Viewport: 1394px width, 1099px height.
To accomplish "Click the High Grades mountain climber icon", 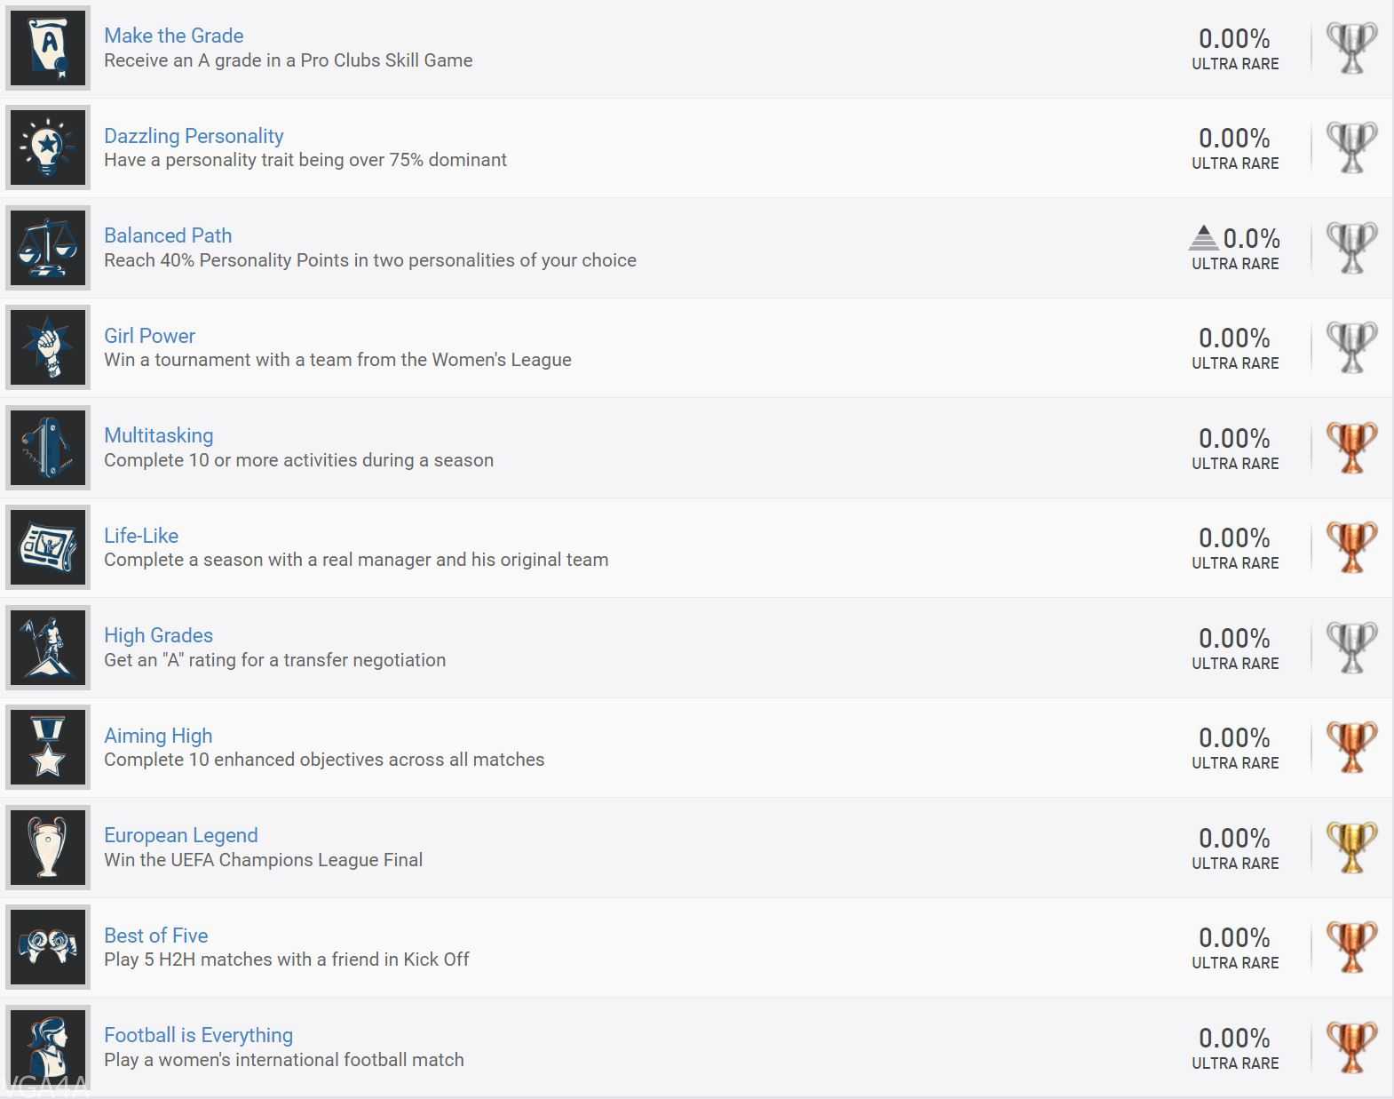I will click(48, 648).
